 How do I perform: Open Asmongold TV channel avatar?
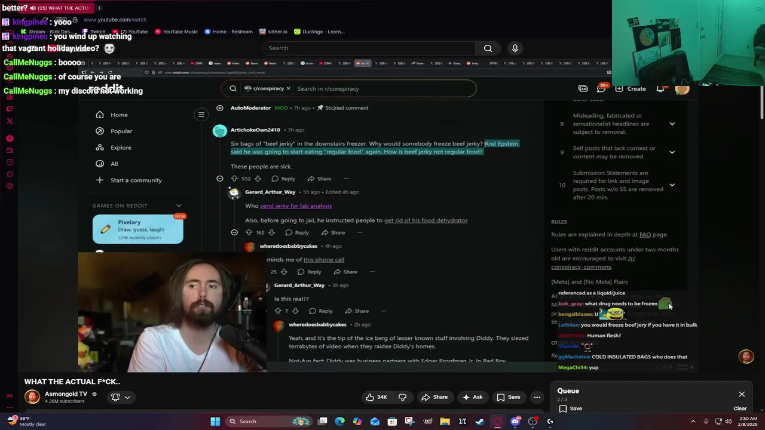(32, 397)
